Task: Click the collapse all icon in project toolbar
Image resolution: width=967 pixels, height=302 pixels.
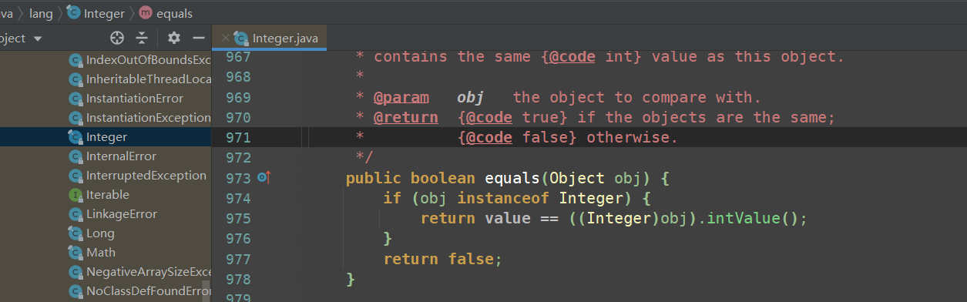Action: click(x=142, y=38)
